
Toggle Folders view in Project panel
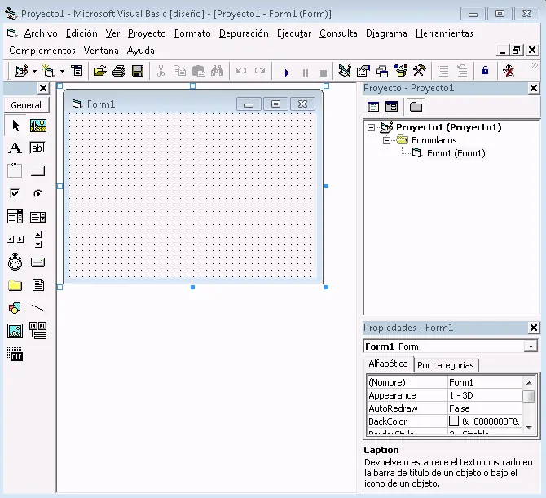[x=416, y=107]
